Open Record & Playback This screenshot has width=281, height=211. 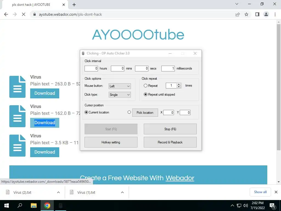(170, 142)
